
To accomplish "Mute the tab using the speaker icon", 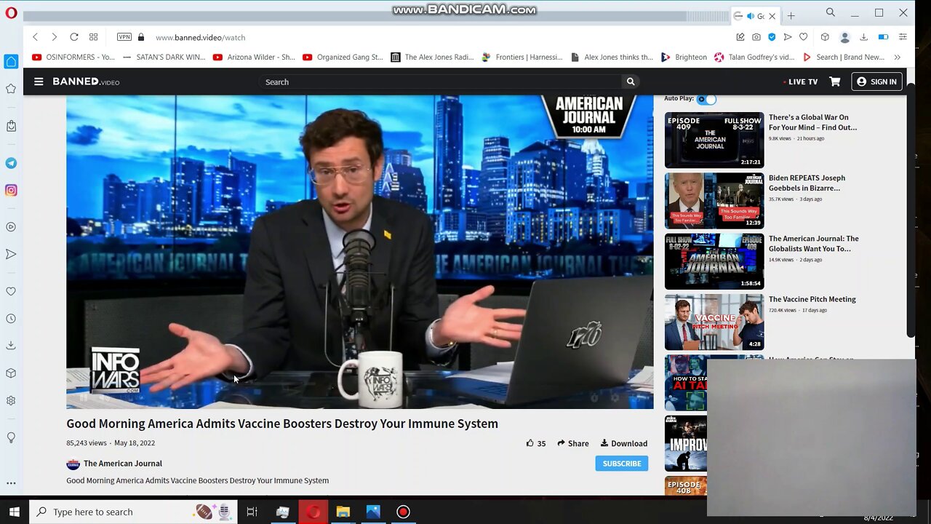I will point(750,16).
